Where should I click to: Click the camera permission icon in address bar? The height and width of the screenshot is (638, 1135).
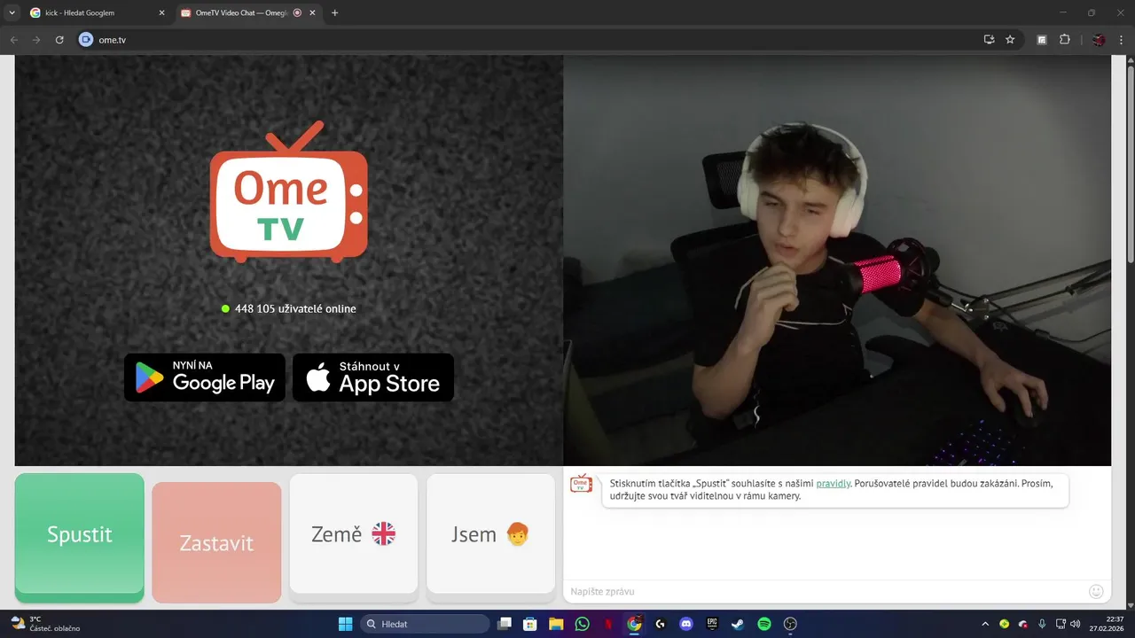tap(86, 40)
